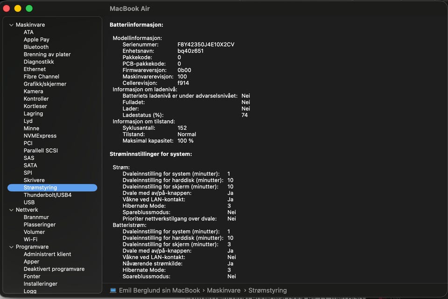Click Maskinvare in the path bar
This screenshot has width=448, height=299.
(x=224, y=291)
